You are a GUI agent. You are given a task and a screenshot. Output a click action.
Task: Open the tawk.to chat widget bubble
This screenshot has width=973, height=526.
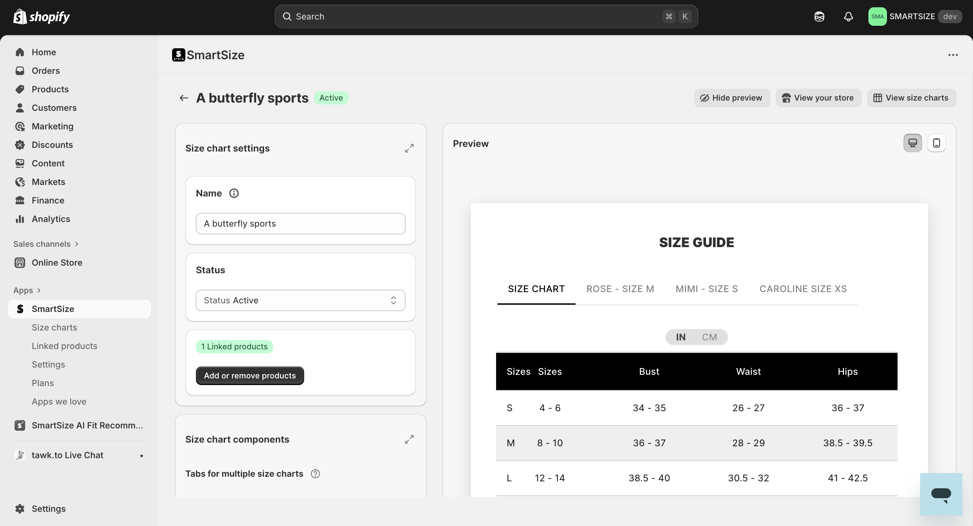pyautogui.click(x=941, y=494)
